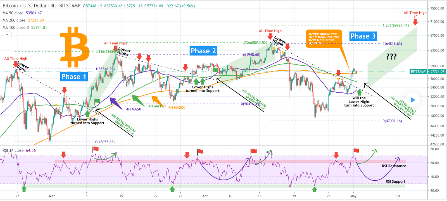This screenshot has width=447, height=201.
Task: Click the Phase 1 text label
Action: pos(74,76)
